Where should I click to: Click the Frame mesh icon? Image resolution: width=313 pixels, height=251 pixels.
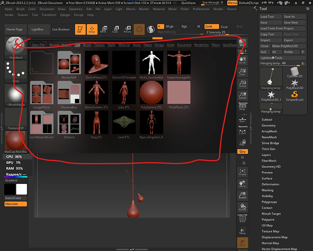coord(242,172)
